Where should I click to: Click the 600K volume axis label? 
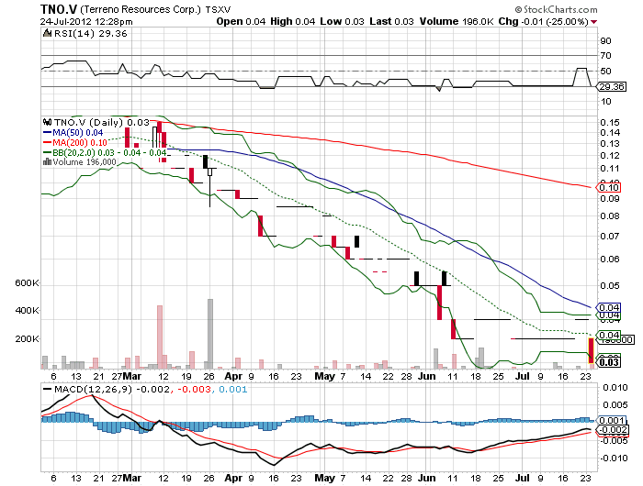(27, 283)
